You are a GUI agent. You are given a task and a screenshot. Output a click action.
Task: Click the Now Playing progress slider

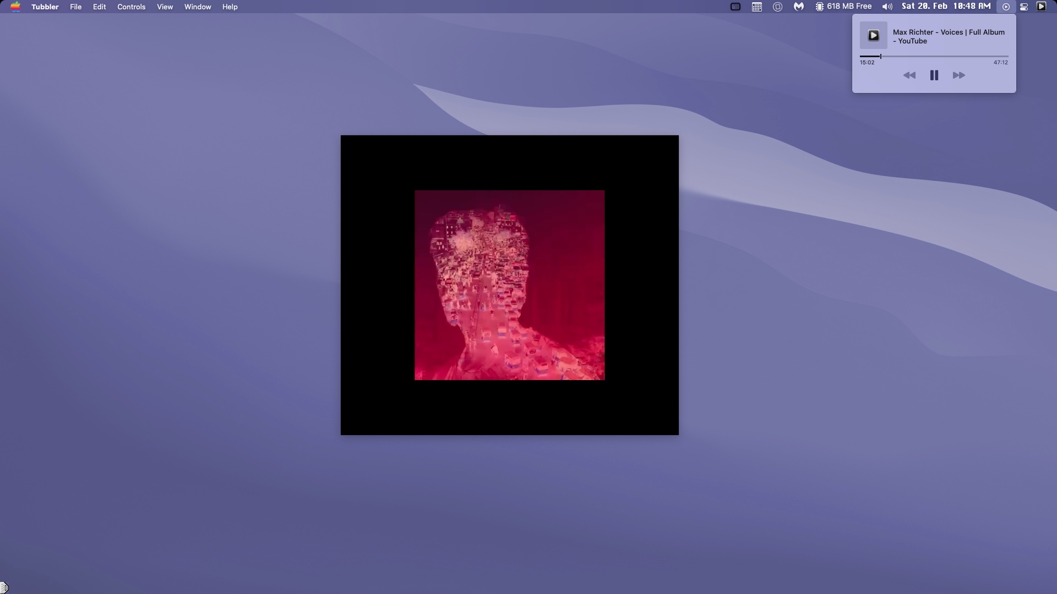click(934, 56)
